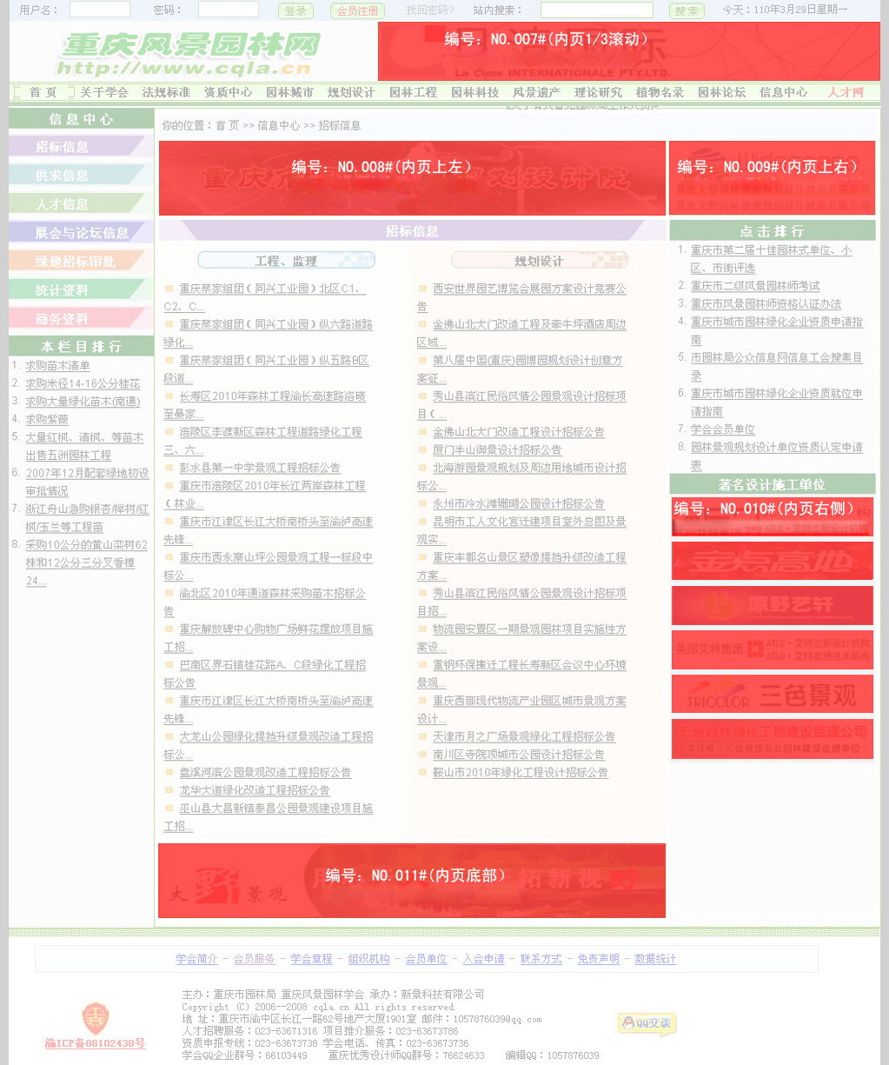
Task: Click the 规划设计 category header in content
Action: point(539,260)
